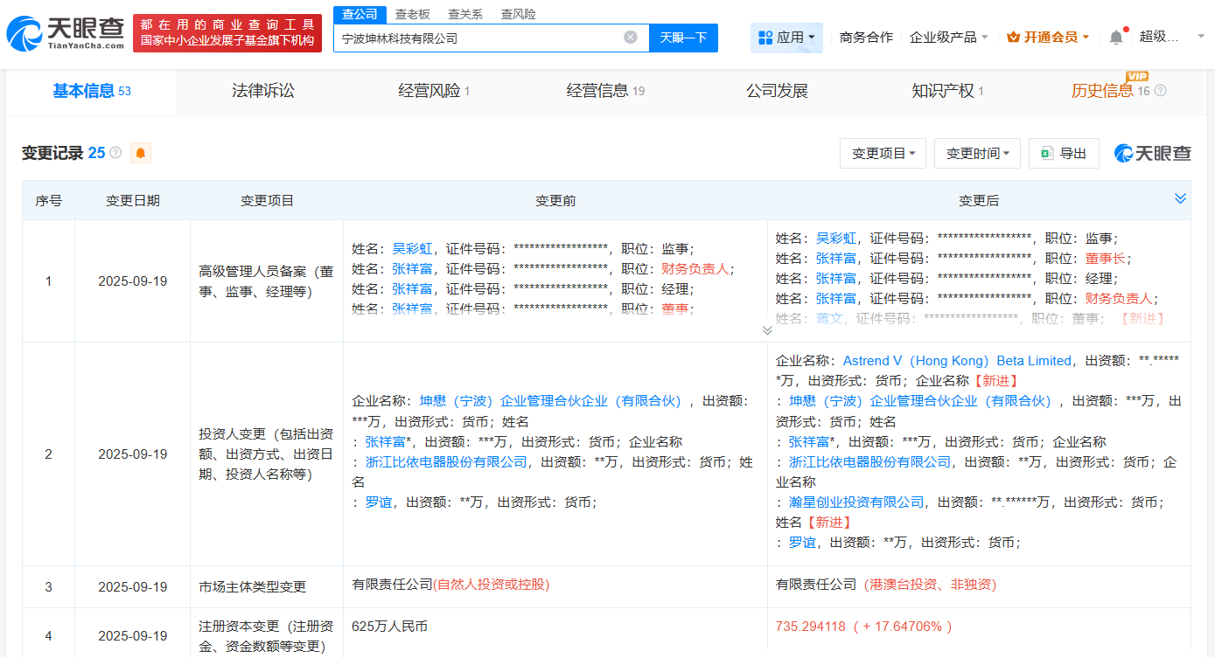Click inside the company search input field

pos(481,38)
